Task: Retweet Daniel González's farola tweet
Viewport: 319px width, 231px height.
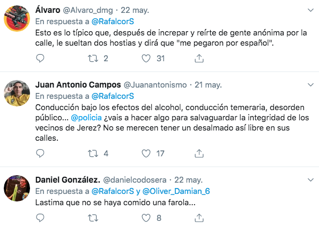Action: click(x=93, y=218)
